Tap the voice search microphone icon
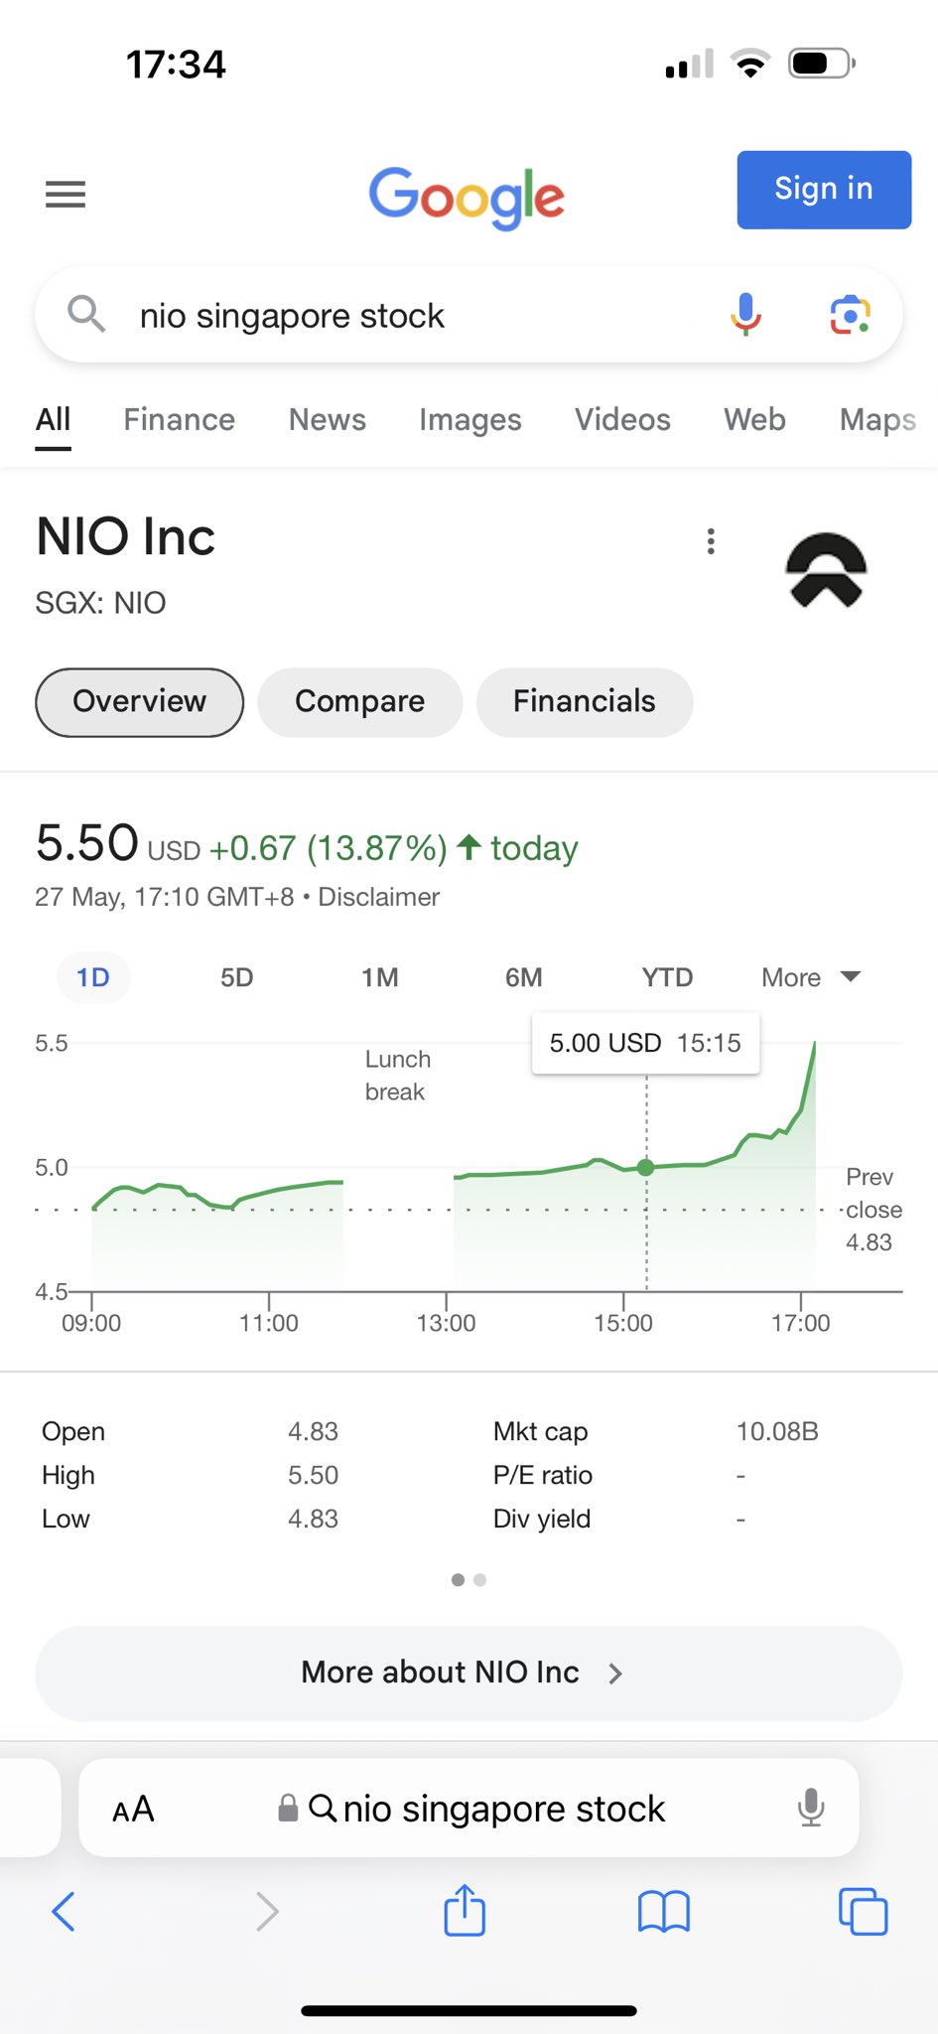 tap(745, 315)
